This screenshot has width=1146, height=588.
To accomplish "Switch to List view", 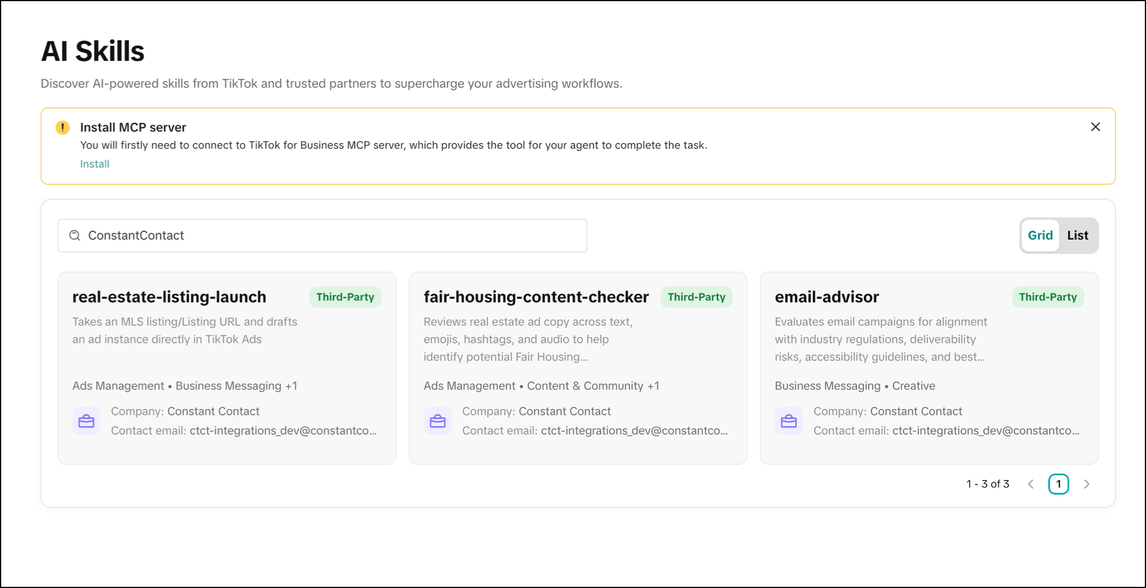I will click(1077, 235).
